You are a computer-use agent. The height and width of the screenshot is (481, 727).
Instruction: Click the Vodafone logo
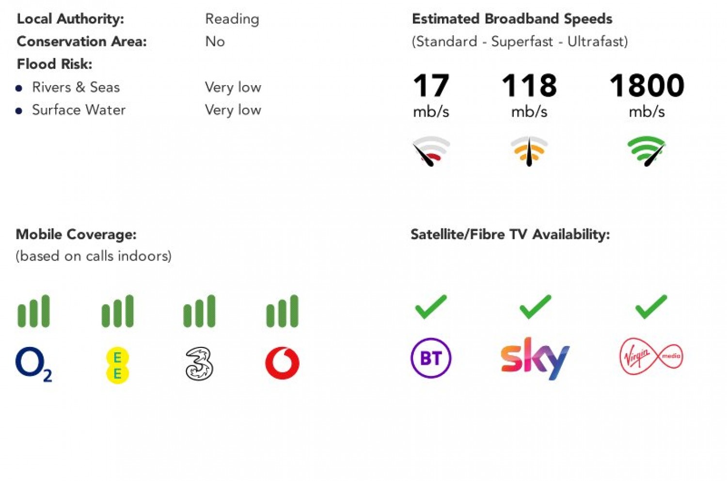(x=282, y=363)
